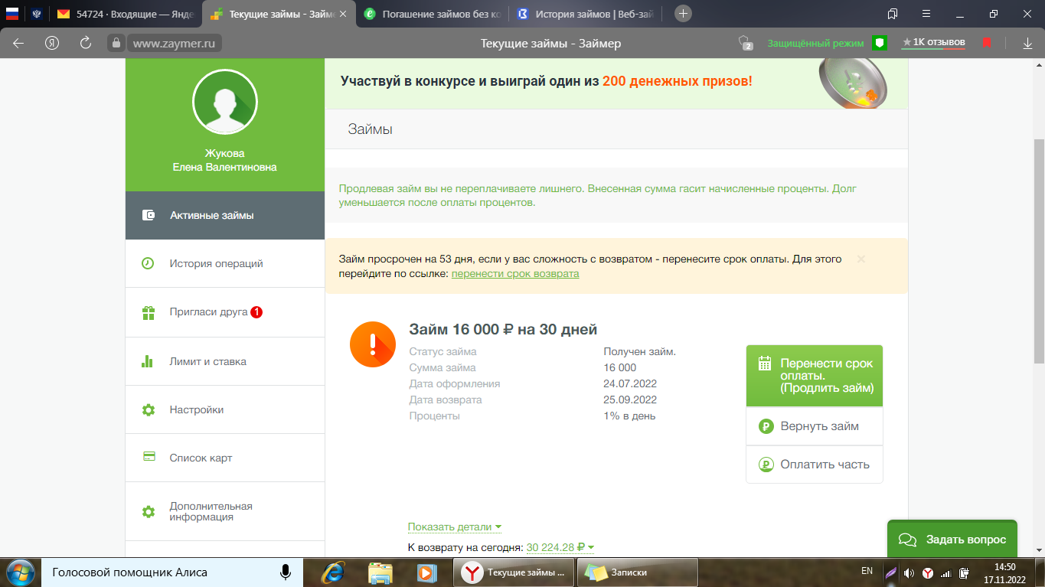Image resolution: width=1045 pixels, height=587 pixels.
Task: Click the Вернуть займ button
Action: (x=814, y=426)
